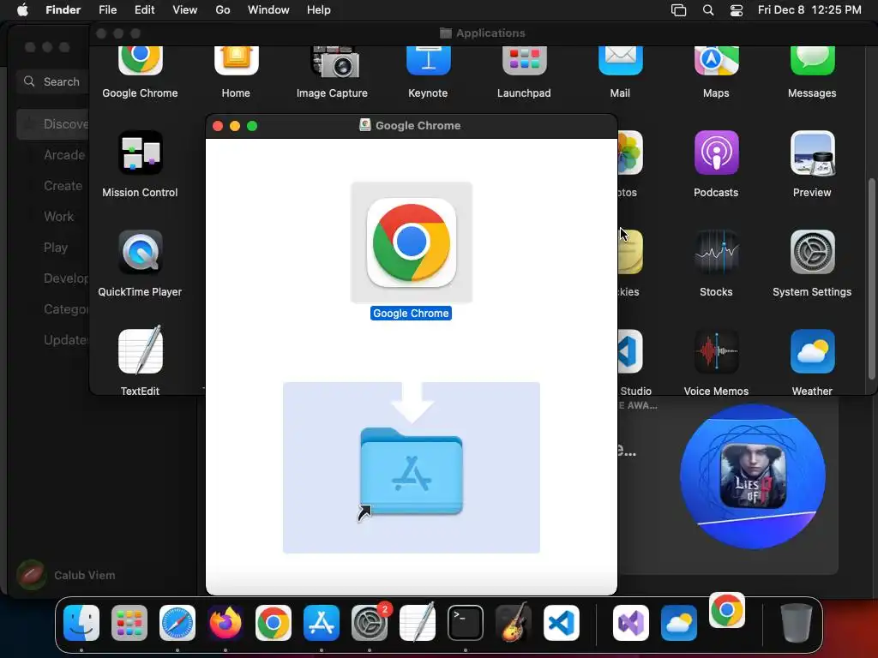Zoom the Google Chrome installer window
This screenshot has height=658, width=878.
tap(252, 126)
